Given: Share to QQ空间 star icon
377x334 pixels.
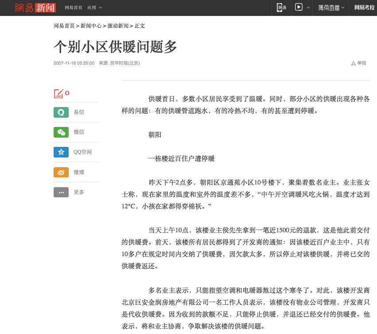Looking at the screenshot, I should pyautogui.click(x=61, y=152).
